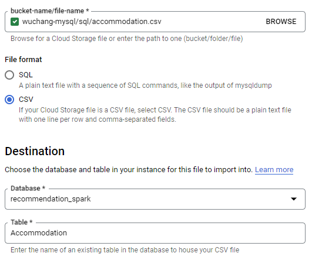Click the existing table helper text

125,250
